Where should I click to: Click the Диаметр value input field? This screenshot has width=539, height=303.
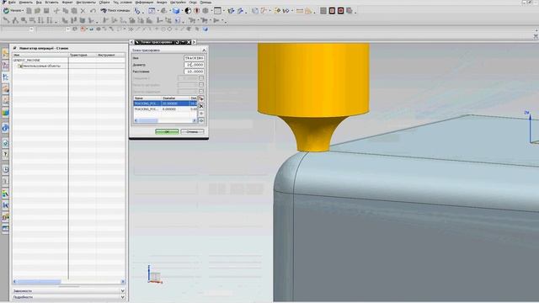(194, 65)
